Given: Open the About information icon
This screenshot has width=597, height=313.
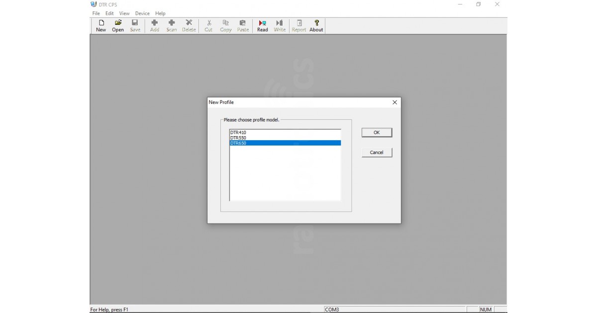Looking at the screenshot, I should pos(316,25).
